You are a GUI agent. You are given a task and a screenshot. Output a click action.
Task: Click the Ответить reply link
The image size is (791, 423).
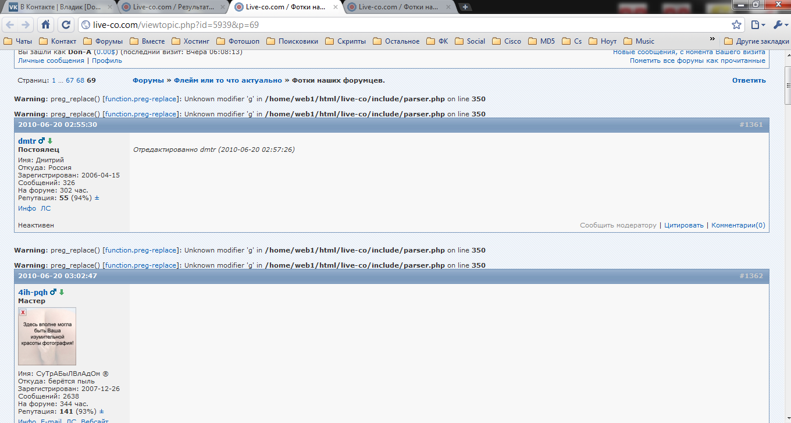(749, 80)
